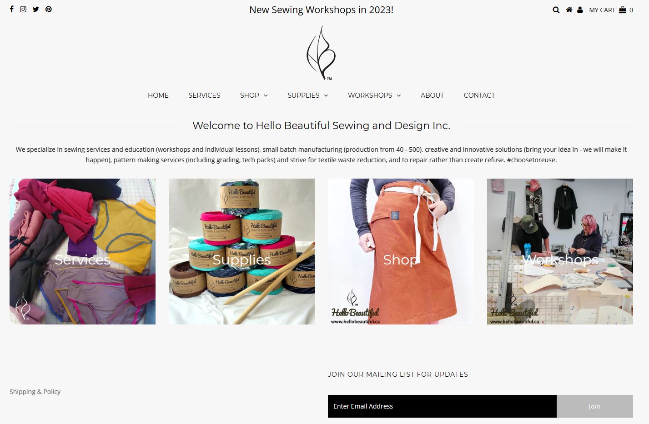Click the leaf logo at top center
Screen dimensions: 649x424
[x=321, y=53]
